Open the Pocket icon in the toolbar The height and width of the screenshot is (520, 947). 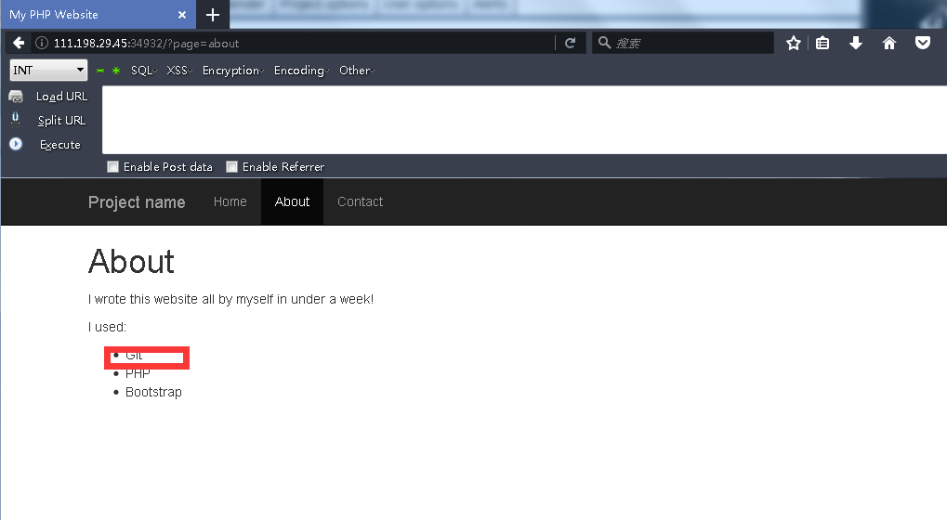(x=922, y=44)
